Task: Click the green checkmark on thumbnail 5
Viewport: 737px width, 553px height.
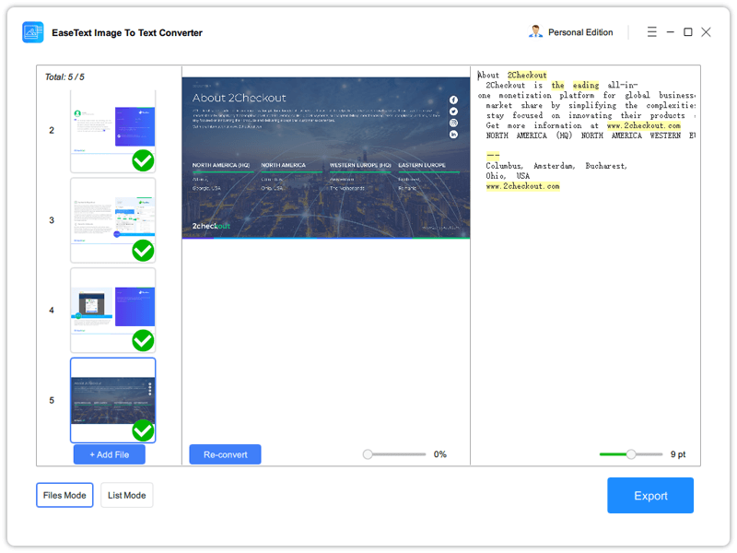Action: pyautogui.click(x=143, y=430)
